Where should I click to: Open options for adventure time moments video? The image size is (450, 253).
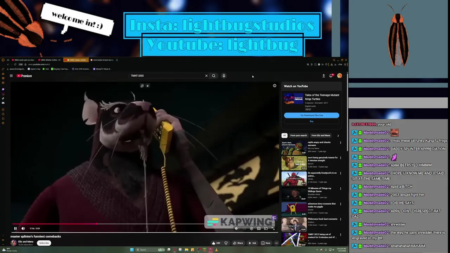coord(340,204)
